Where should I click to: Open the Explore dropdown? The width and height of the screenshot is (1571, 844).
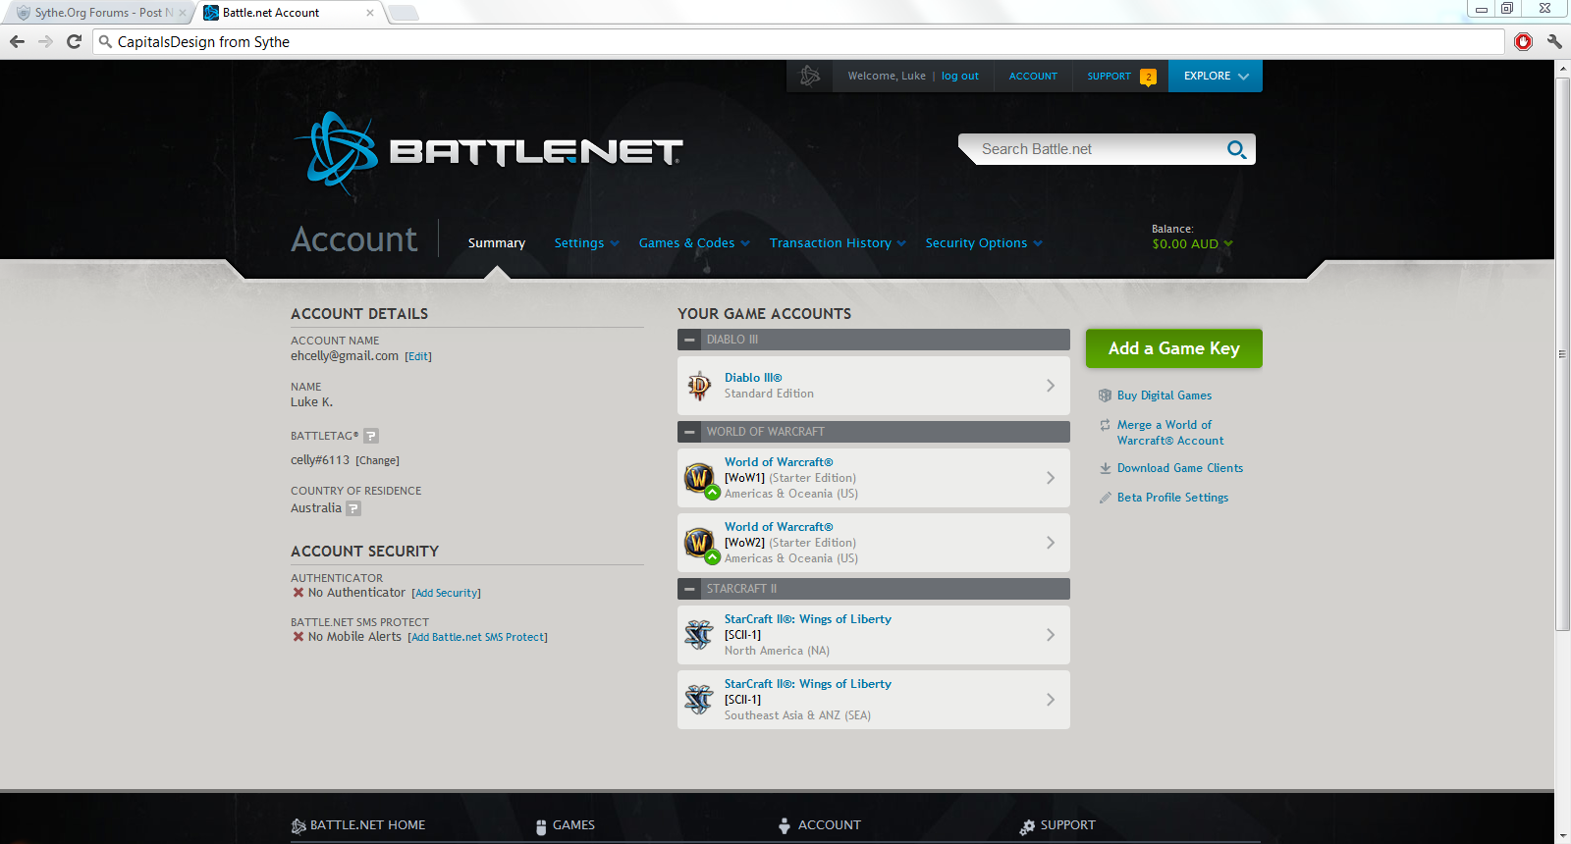click(1216, 76)
